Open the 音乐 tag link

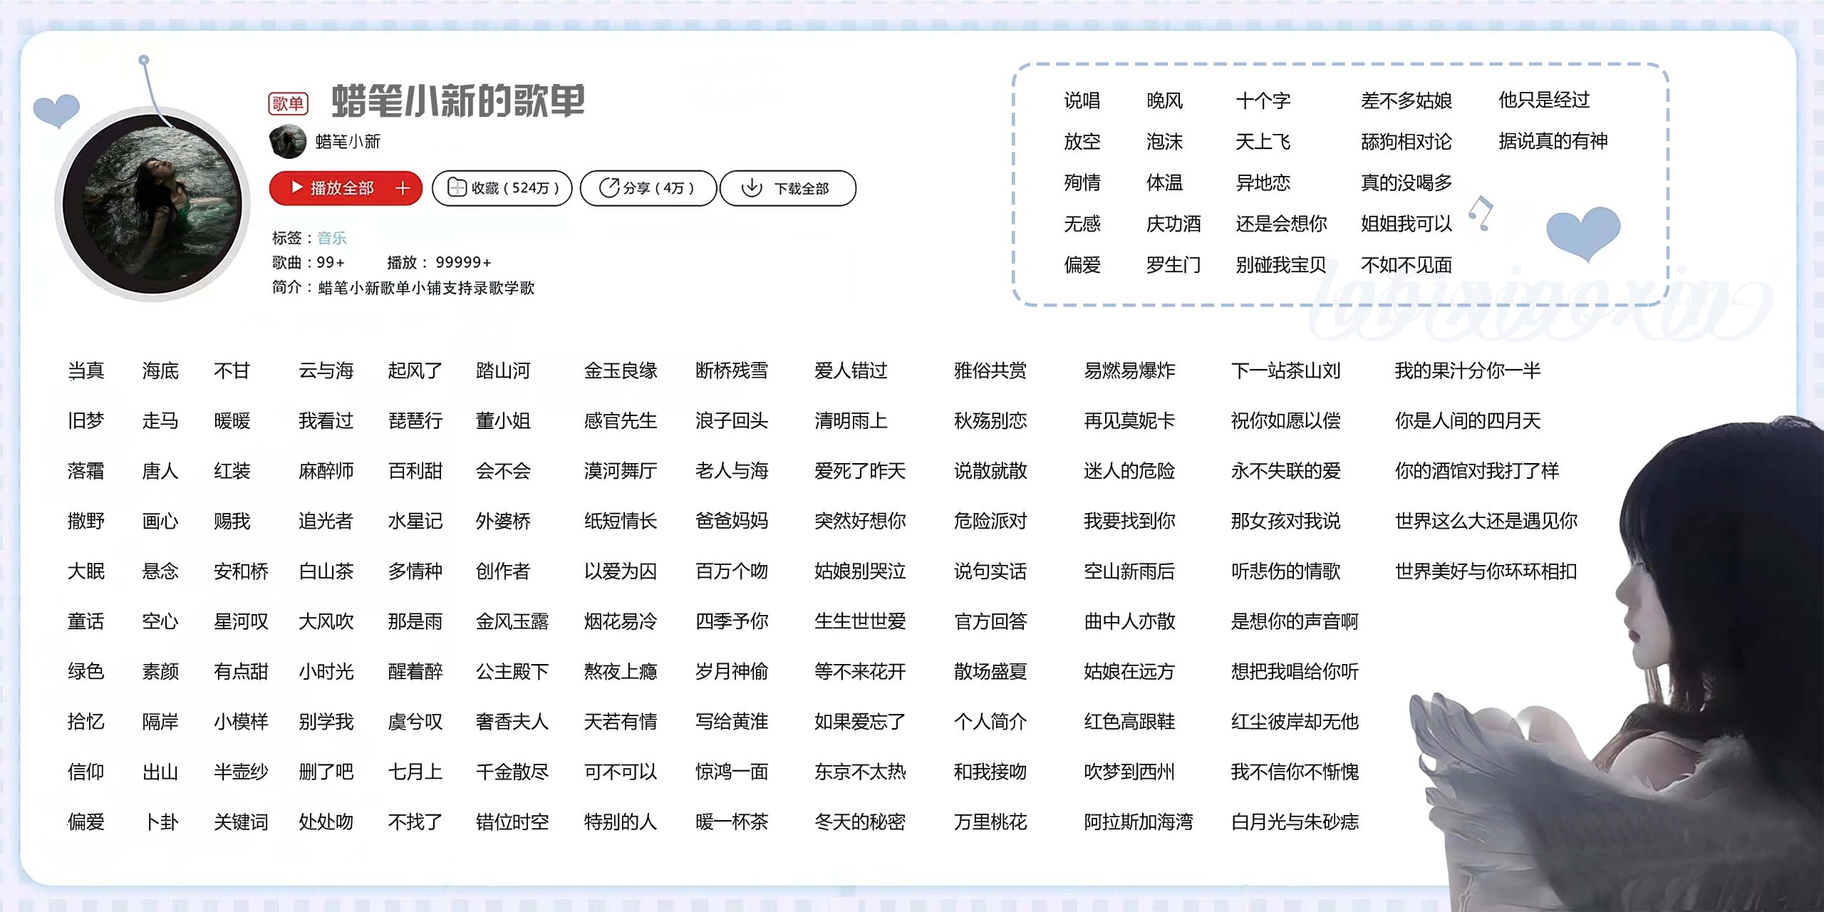point(331,239)
